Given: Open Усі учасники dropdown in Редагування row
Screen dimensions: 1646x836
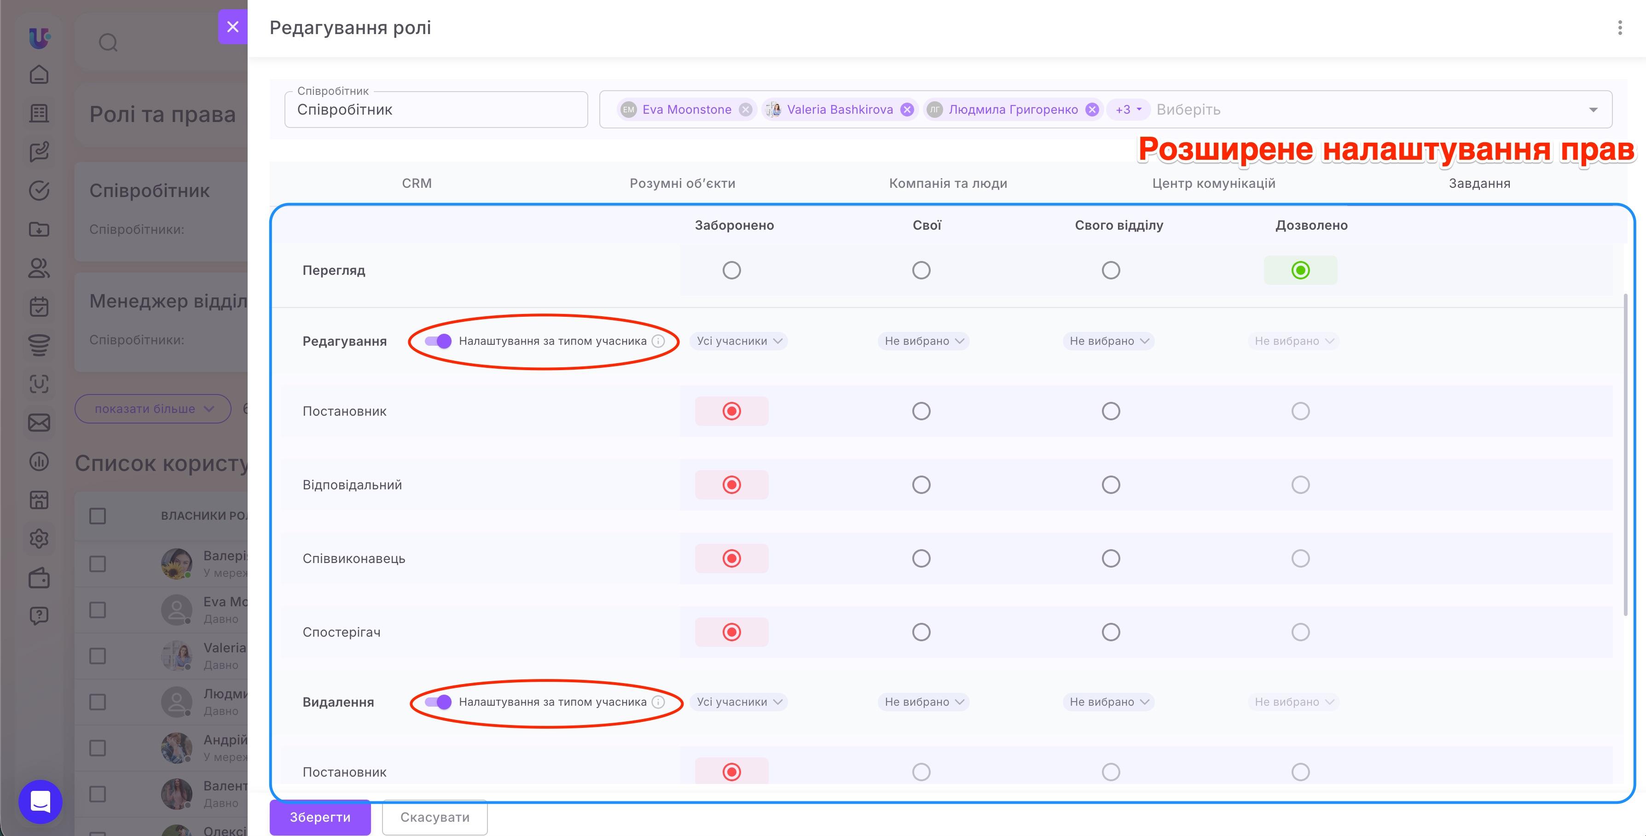Looking at the screenshot, I should [x=739, y=341].
